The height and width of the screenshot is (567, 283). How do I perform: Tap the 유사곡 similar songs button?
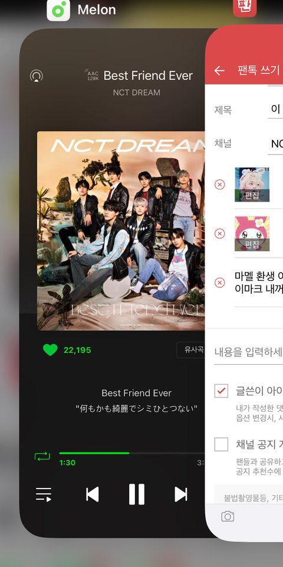coord(191,350)
